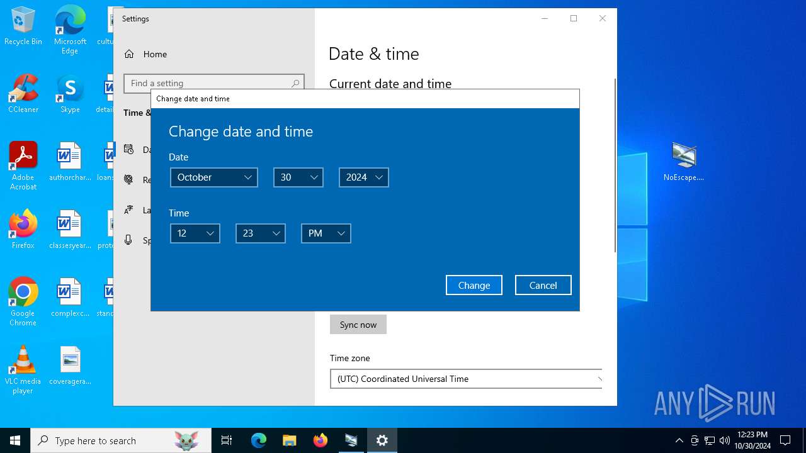Show hidden system tray icons
806x453 pixels.
679,440
